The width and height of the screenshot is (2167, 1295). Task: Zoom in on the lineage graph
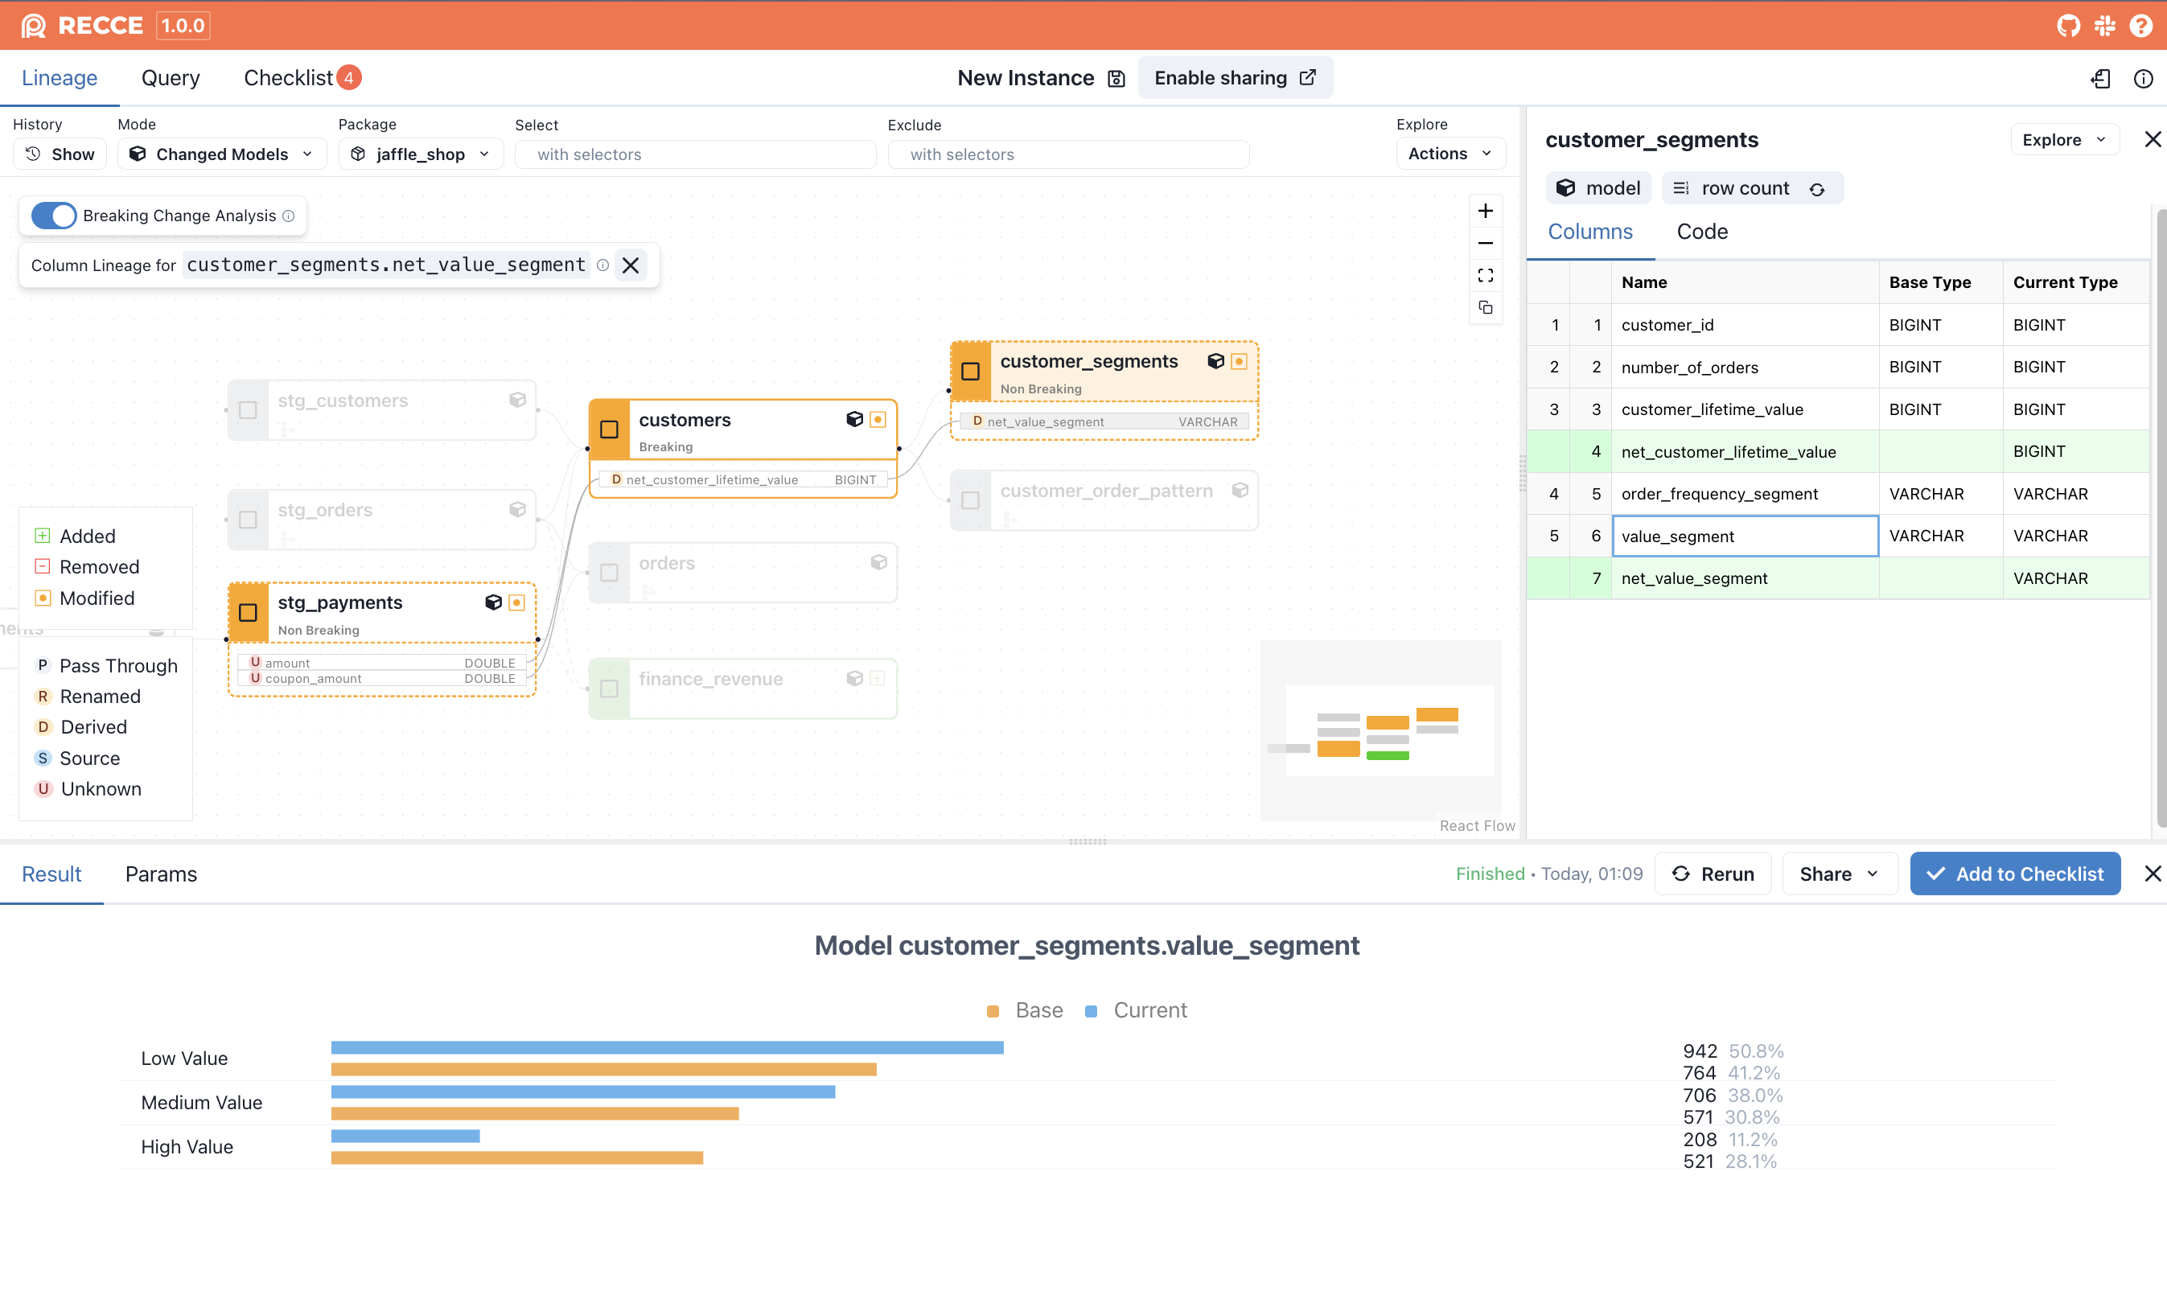pos(1485,212)
